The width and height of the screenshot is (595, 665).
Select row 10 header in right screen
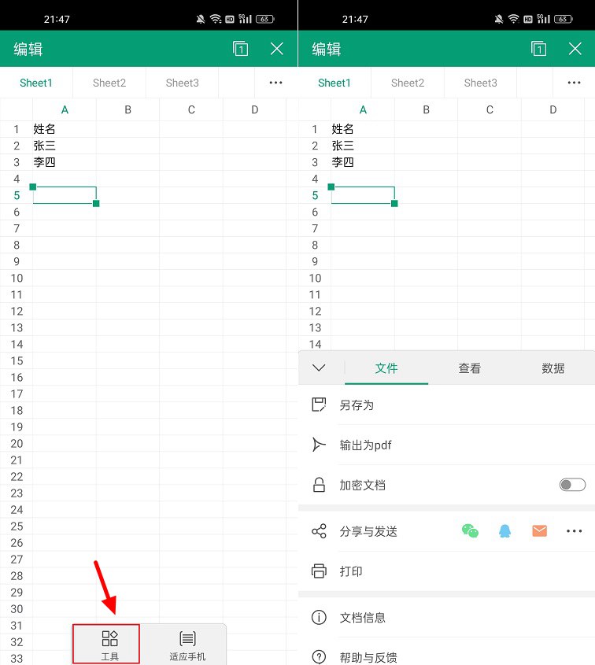pyautogui.click(x=315, y=279)
